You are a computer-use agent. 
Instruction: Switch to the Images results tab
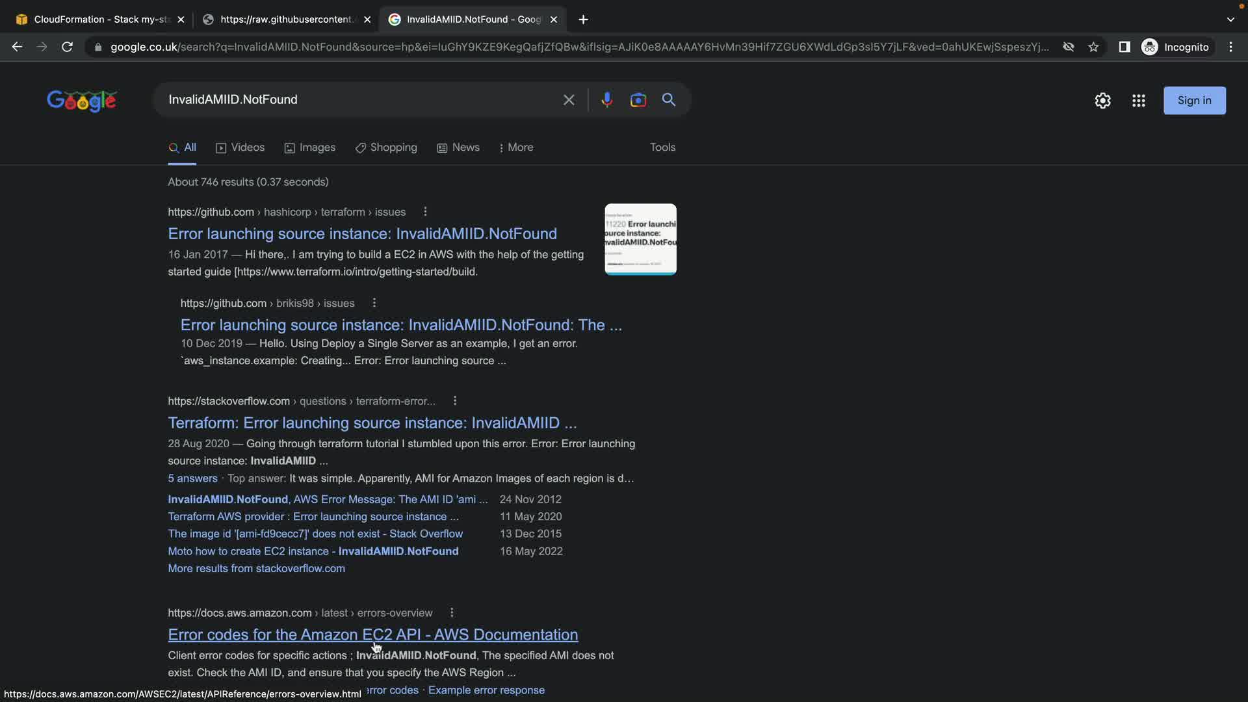[x=310, y=148]
